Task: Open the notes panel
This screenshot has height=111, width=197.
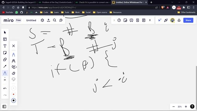Action: pyautogui.click(x=144, y=20)
